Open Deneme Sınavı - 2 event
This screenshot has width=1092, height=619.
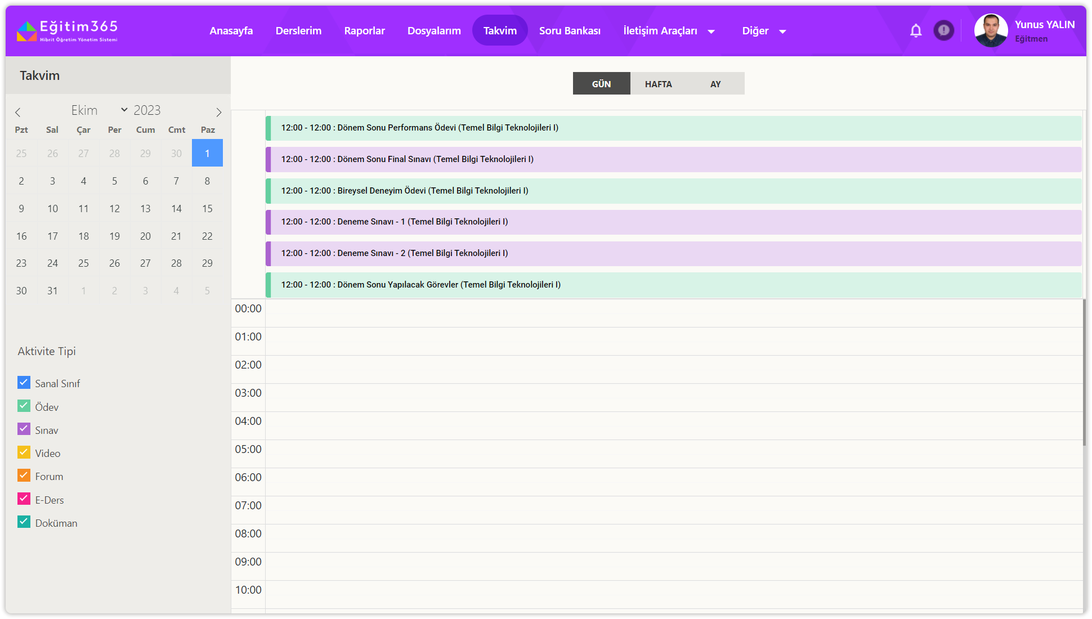(x=674, y=253)
